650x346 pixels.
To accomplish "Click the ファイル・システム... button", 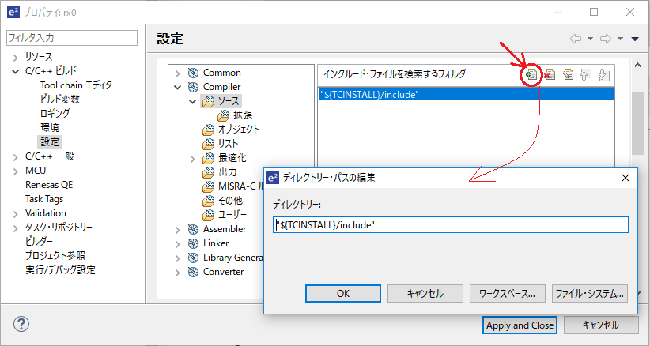I will (589, 293).
